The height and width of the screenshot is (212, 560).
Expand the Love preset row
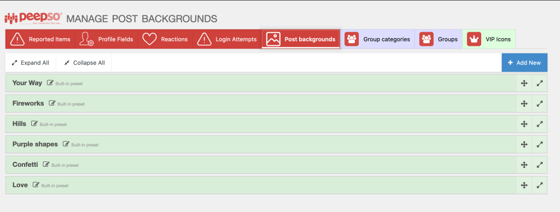[x=540, y=185]
